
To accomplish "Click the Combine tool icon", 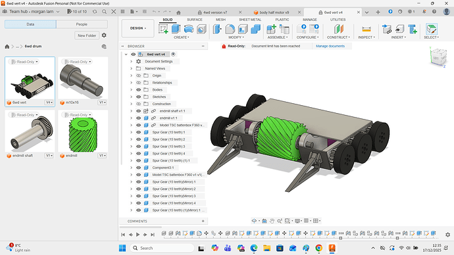I will [x=255, y=29].
